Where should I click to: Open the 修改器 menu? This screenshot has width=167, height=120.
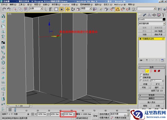pos(56,4)
